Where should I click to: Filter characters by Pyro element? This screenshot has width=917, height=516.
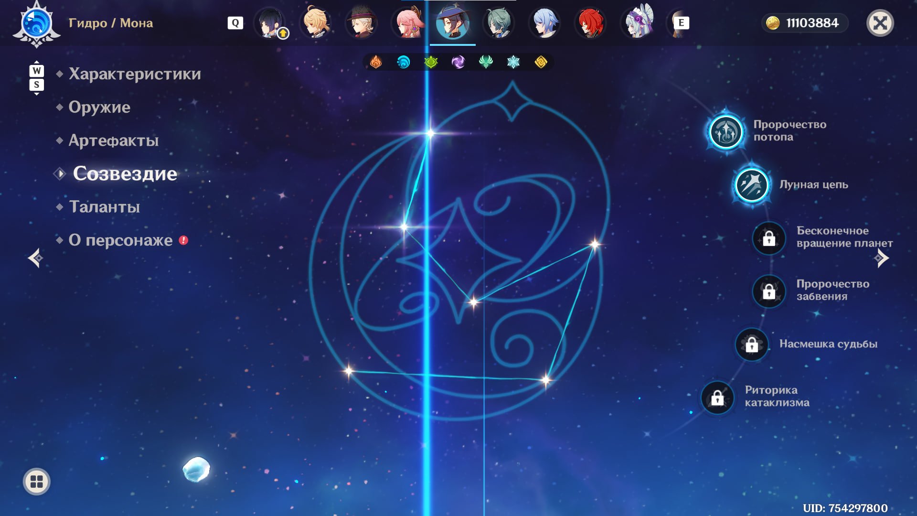pyautogui.click(x=376, y=62)
